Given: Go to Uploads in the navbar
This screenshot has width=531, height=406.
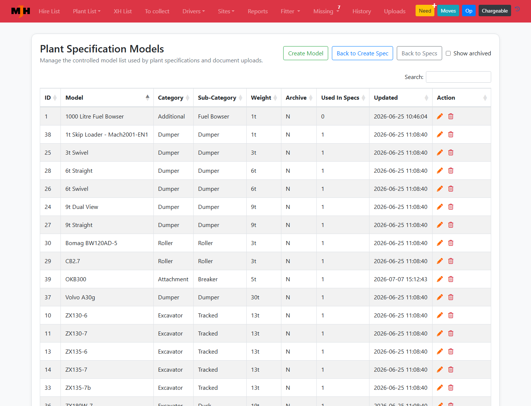Looking at the screenshot, I should coord(395,11).
